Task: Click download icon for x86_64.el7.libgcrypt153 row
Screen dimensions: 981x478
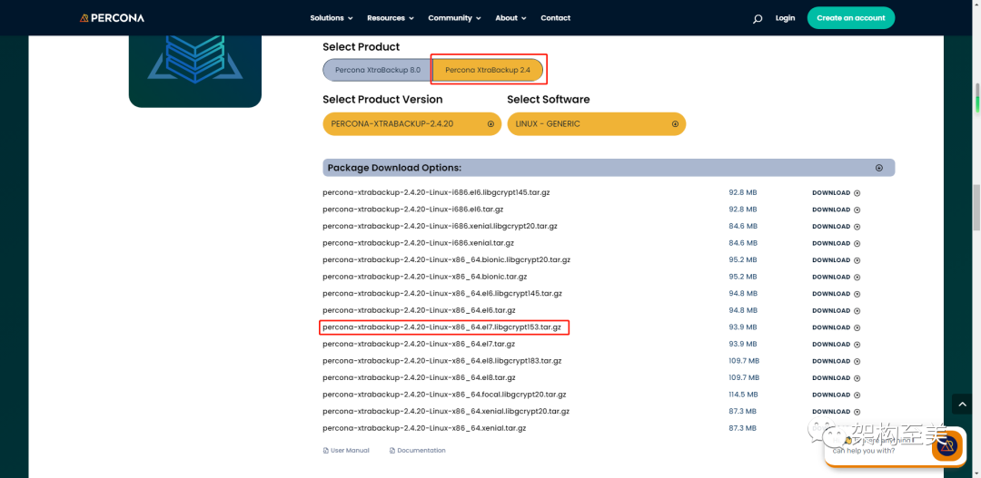Action: click(x=857, y=327)
